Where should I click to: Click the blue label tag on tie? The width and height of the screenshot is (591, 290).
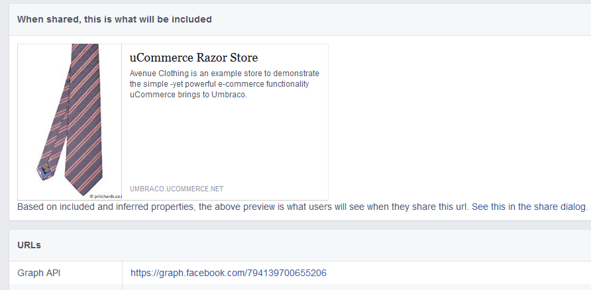point(45,170)
